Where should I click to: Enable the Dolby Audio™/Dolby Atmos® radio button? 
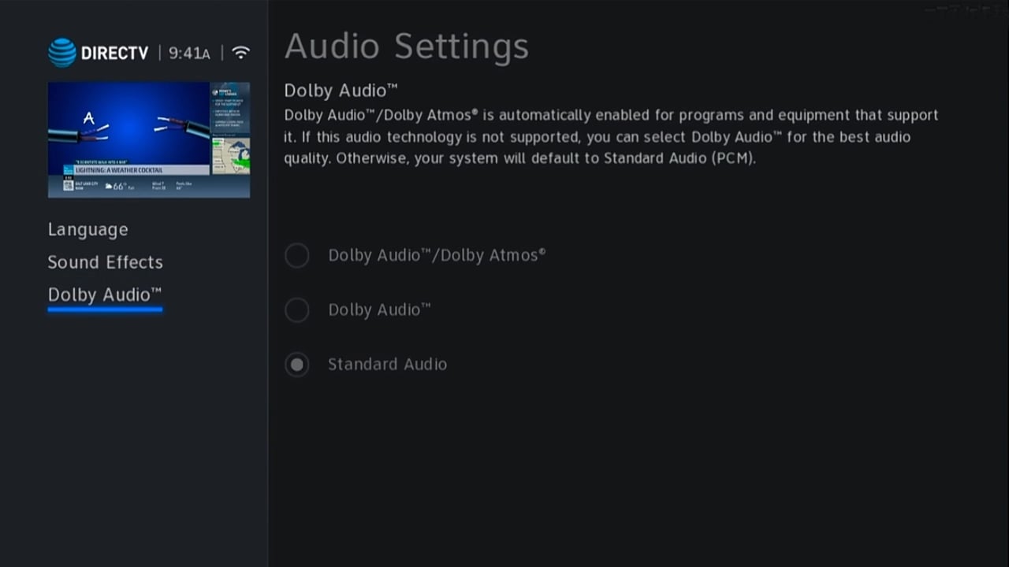point(297,255)
